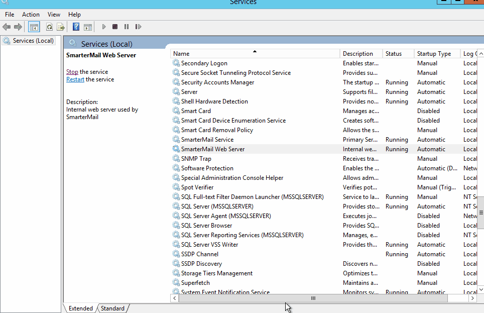The width and height of the screenshot is (484, 313).
Task: Open the View menu
Action: 54,15
